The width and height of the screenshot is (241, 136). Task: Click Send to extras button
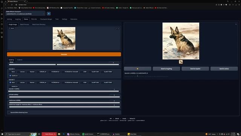[224, 69]
